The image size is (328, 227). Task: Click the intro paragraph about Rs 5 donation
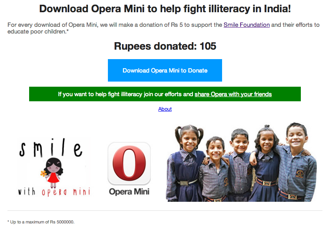click(x=163, y=28)
